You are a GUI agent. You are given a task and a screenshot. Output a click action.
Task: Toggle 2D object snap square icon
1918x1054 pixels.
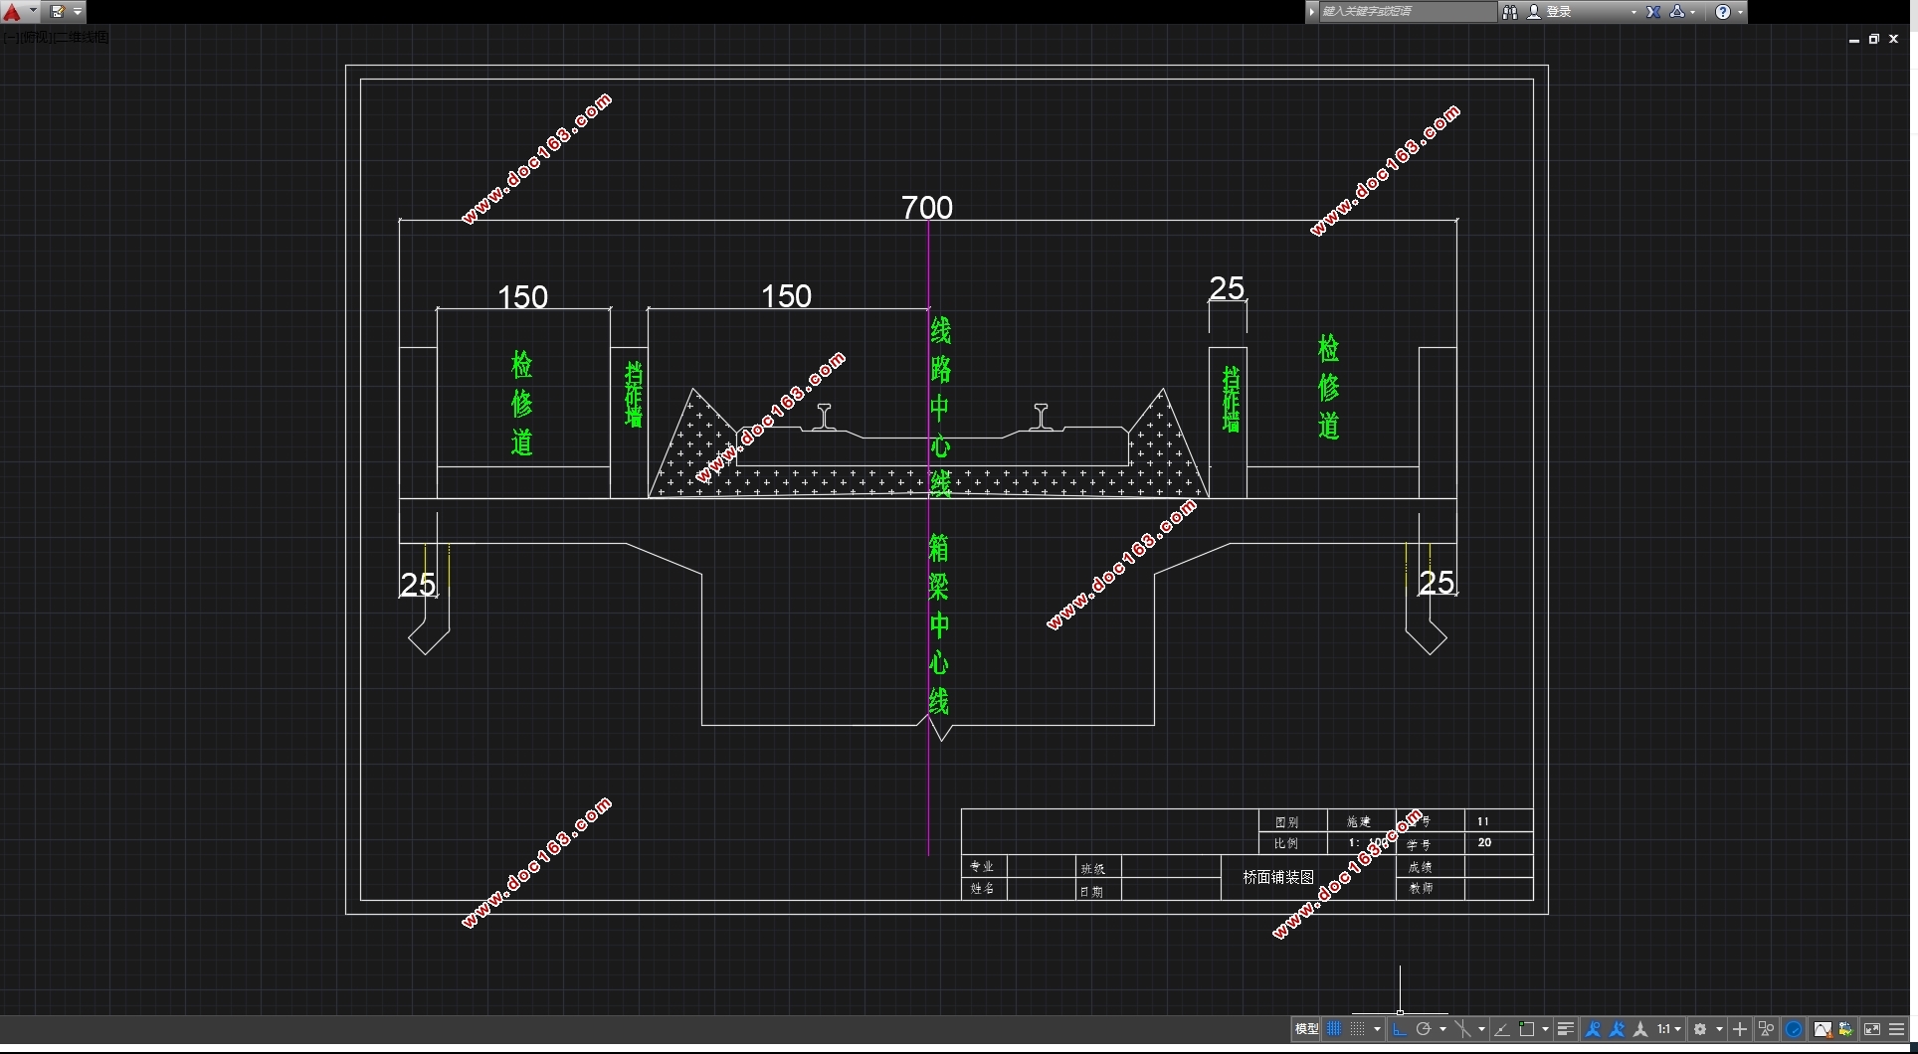[x=1527, y=1029]
